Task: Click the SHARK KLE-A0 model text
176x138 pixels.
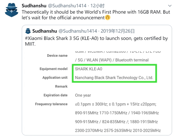Action: click(x=89, y=69)
